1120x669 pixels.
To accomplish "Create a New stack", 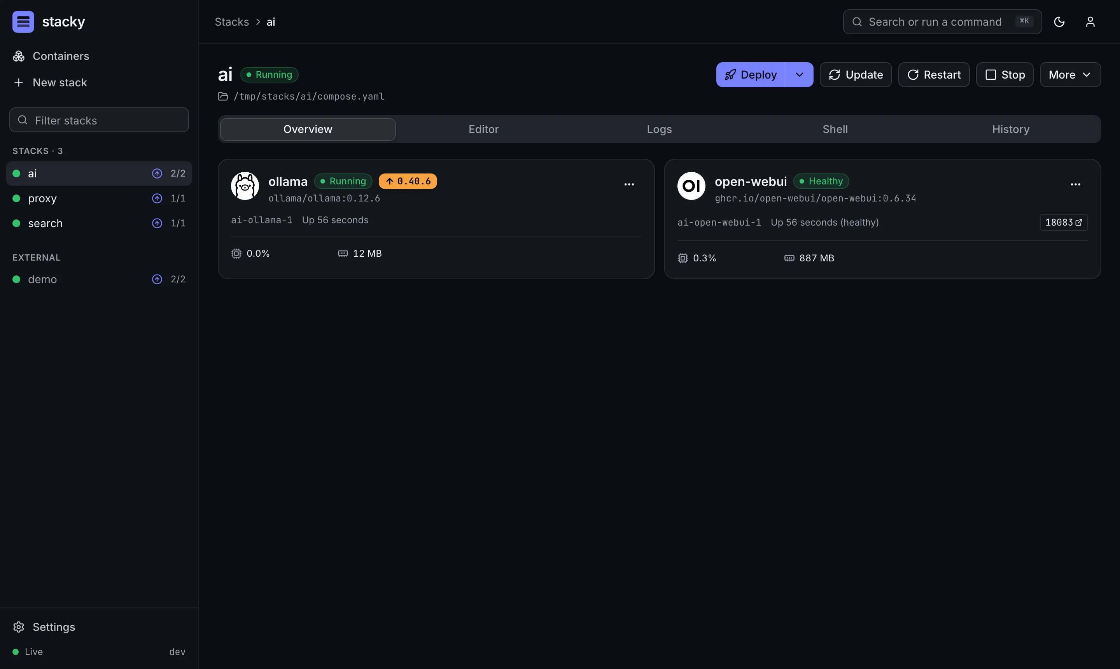I will point(99,82).
